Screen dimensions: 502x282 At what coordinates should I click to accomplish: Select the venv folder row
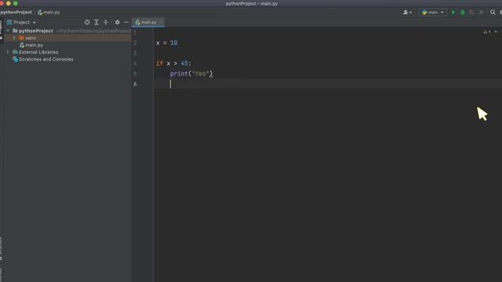pyautogui.click(x=67, y=38)
